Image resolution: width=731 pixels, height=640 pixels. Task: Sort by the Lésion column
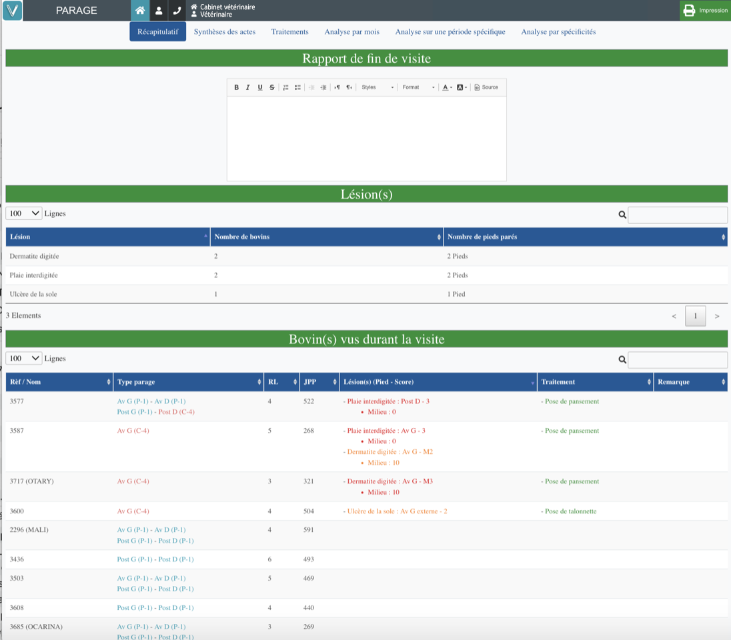point(107,237)
